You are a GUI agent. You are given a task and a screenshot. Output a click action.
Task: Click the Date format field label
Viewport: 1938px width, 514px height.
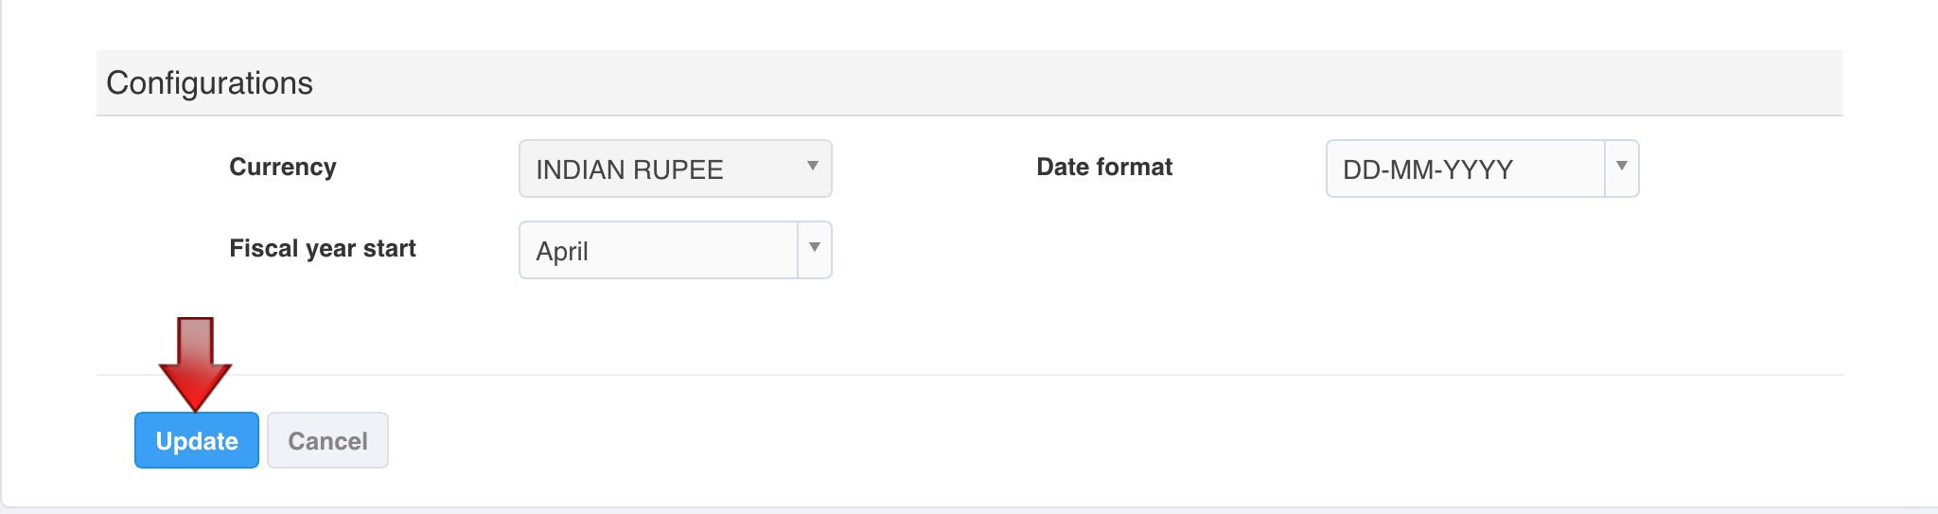click(x=1103, y=168)
